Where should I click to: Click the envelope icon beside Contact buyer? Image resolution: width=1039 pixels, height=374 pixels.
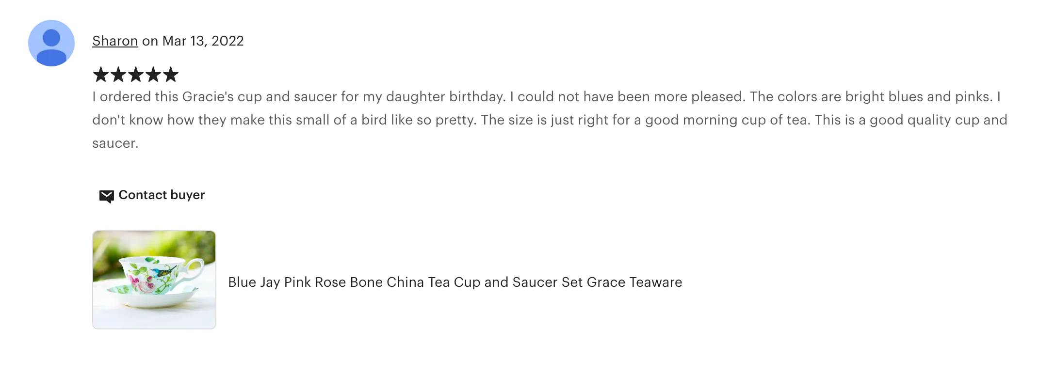[x=106, y=196]
